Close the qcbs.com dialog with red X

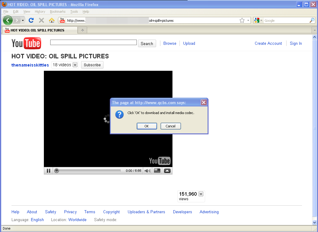tap(204, 103)
